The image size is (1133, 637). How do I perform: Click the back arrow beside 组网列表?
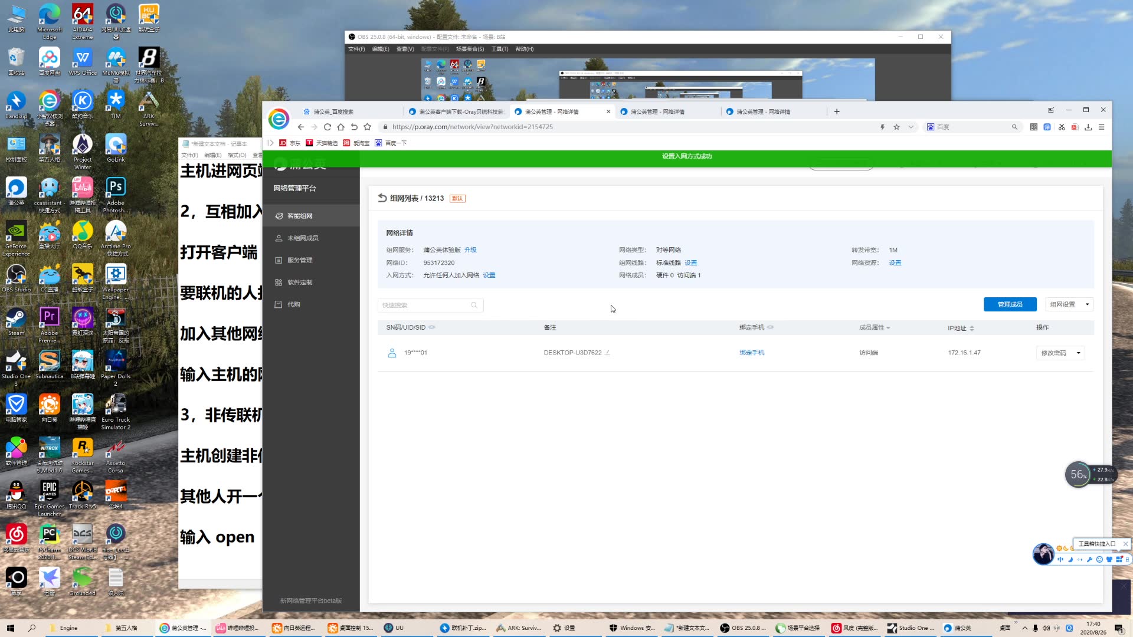[382, 198]
